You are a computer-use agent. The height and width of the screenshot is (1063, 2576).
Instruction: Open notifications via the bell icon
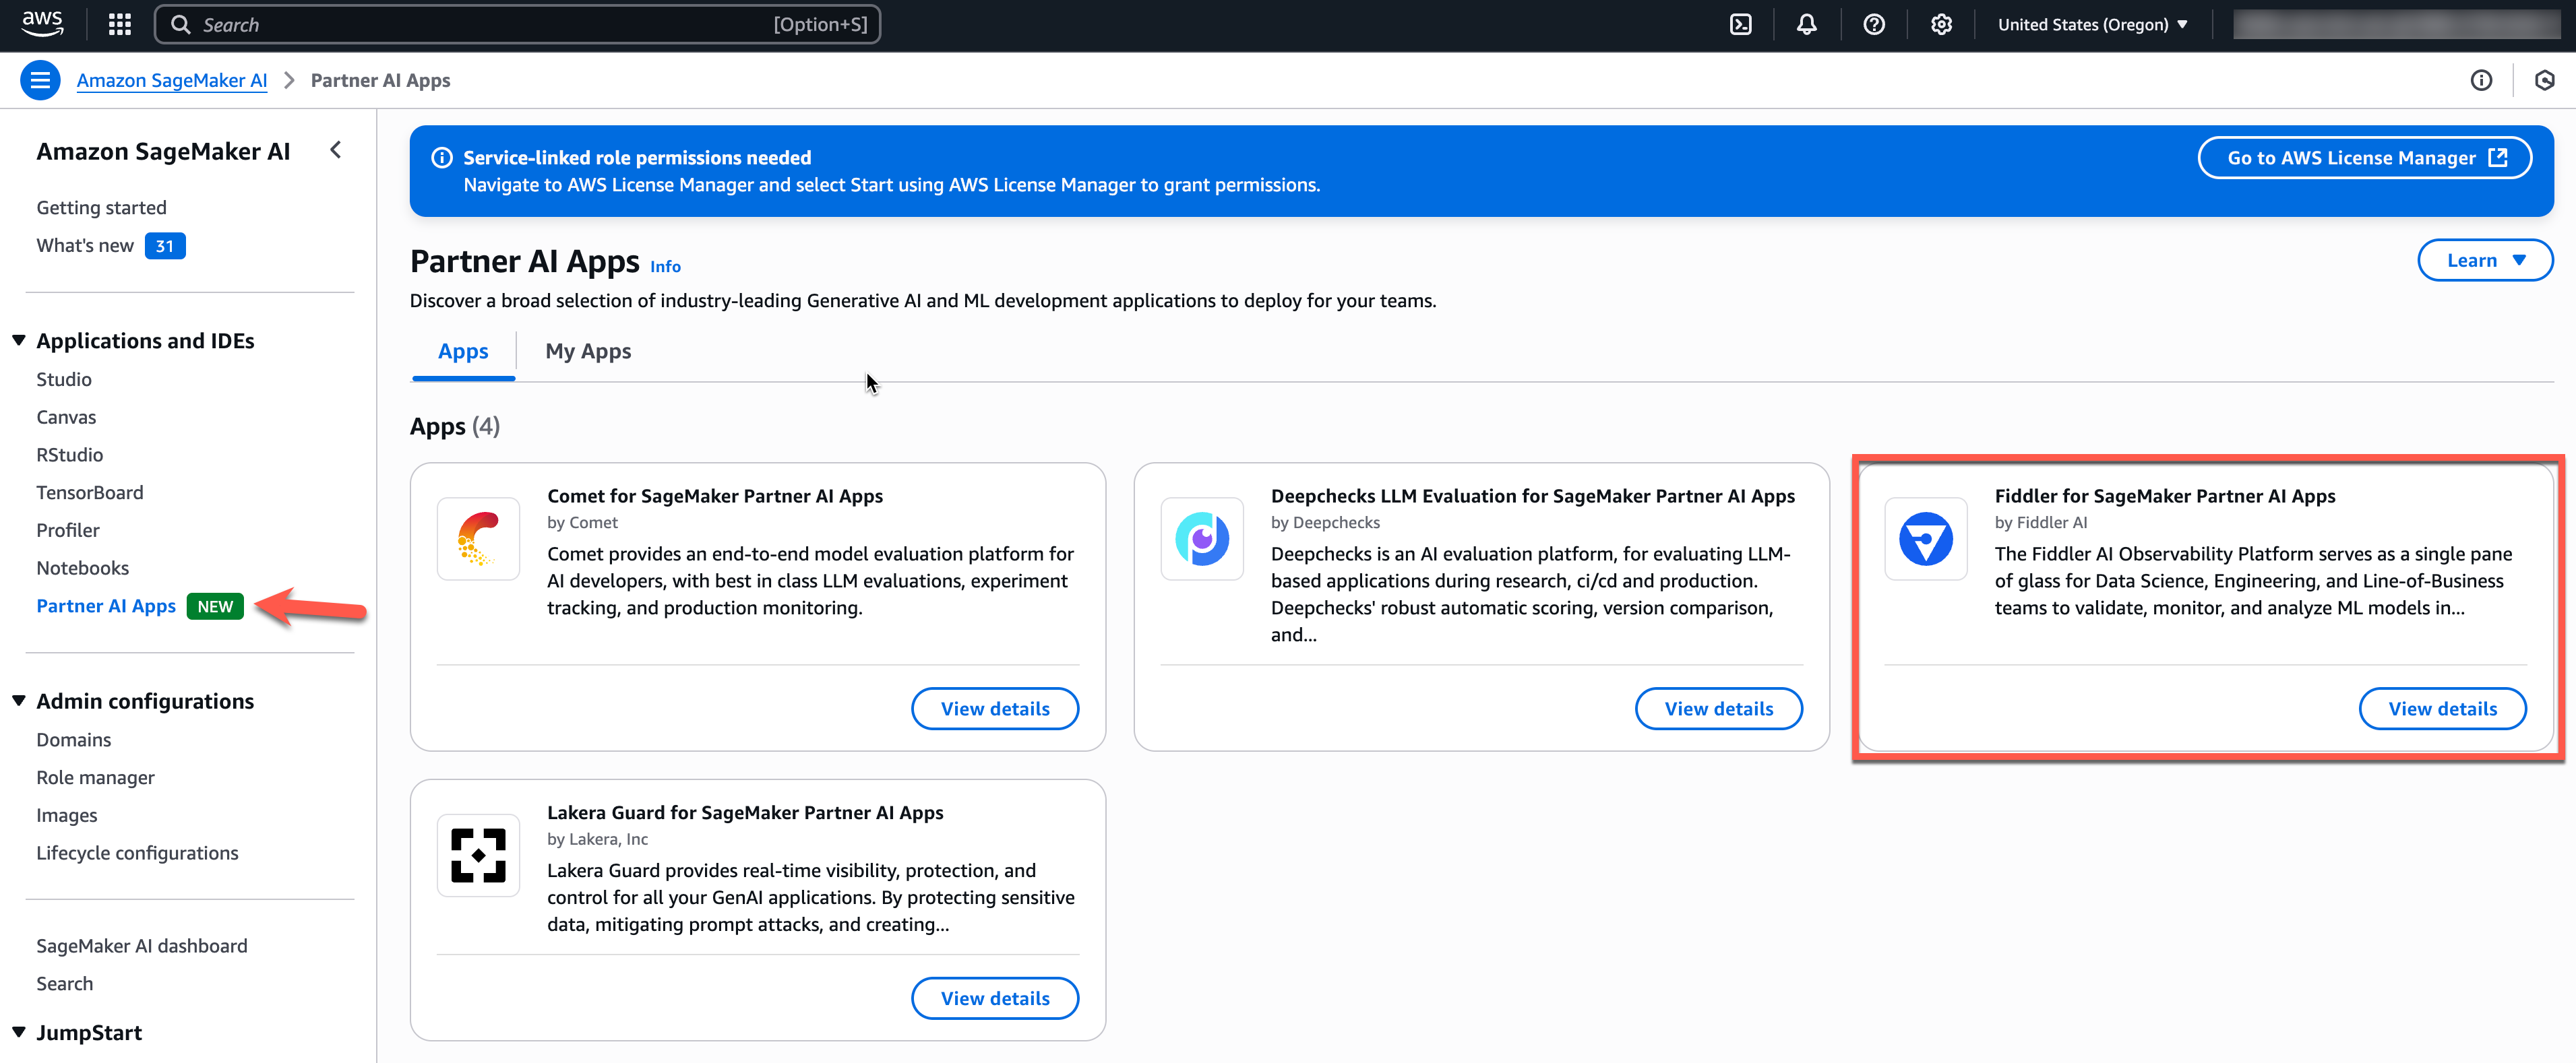tap(1807, 24)
